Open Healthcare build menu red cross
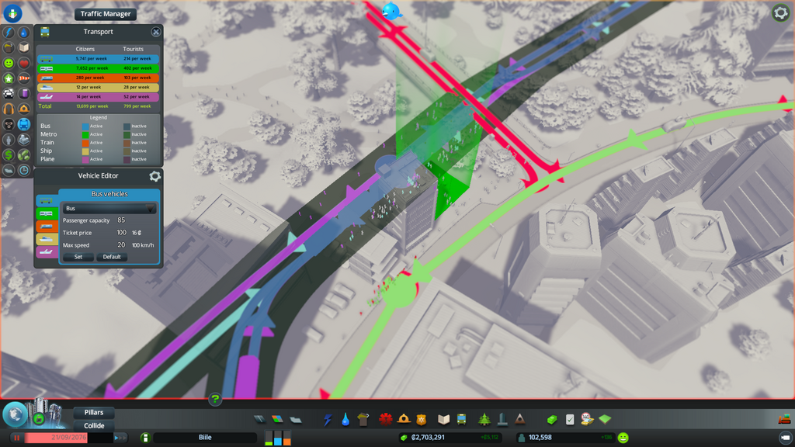Screen dimensions: 795x447 coord(385,419)
